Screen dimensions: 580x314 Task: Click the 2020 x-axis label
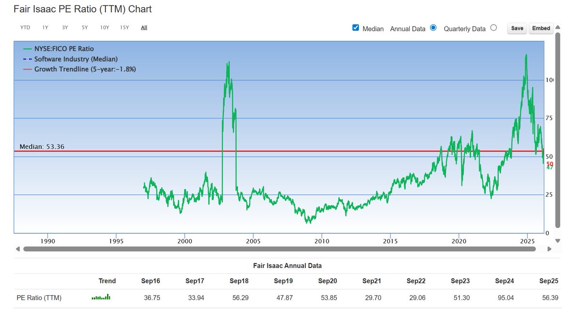[x=459, y=241]
